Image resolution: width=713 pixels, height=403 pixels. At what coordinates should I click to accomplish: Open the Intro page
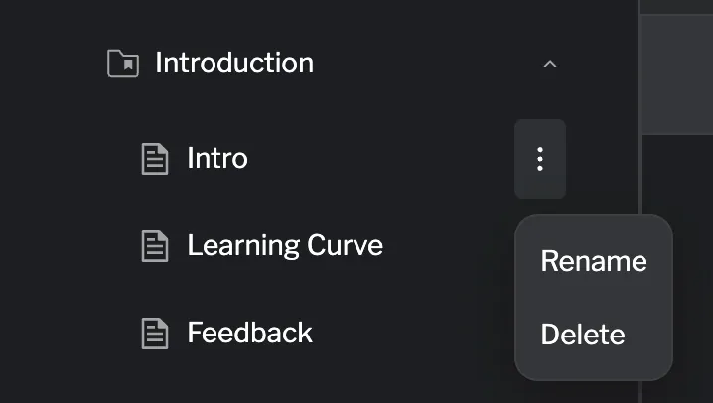click(x=216, y=159)
